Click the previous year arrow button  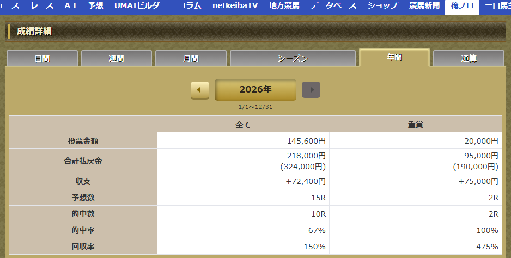(199, 90)
